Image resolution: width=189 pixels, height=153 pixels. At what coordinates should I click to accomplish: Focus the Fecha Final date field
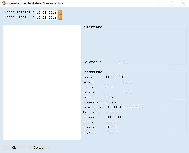click(x=47, y=18)
